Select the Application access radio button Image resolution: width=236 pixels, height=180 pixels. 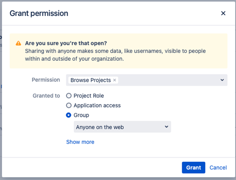point(69,106)
